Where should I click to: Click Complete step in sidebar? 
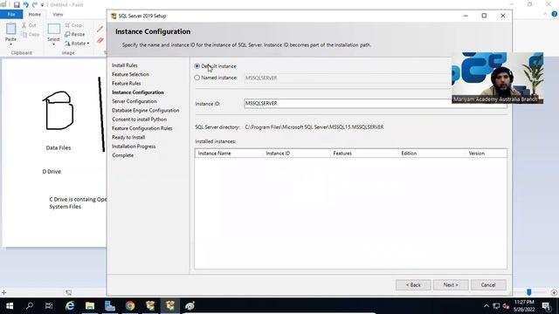[x=122, y=155]
